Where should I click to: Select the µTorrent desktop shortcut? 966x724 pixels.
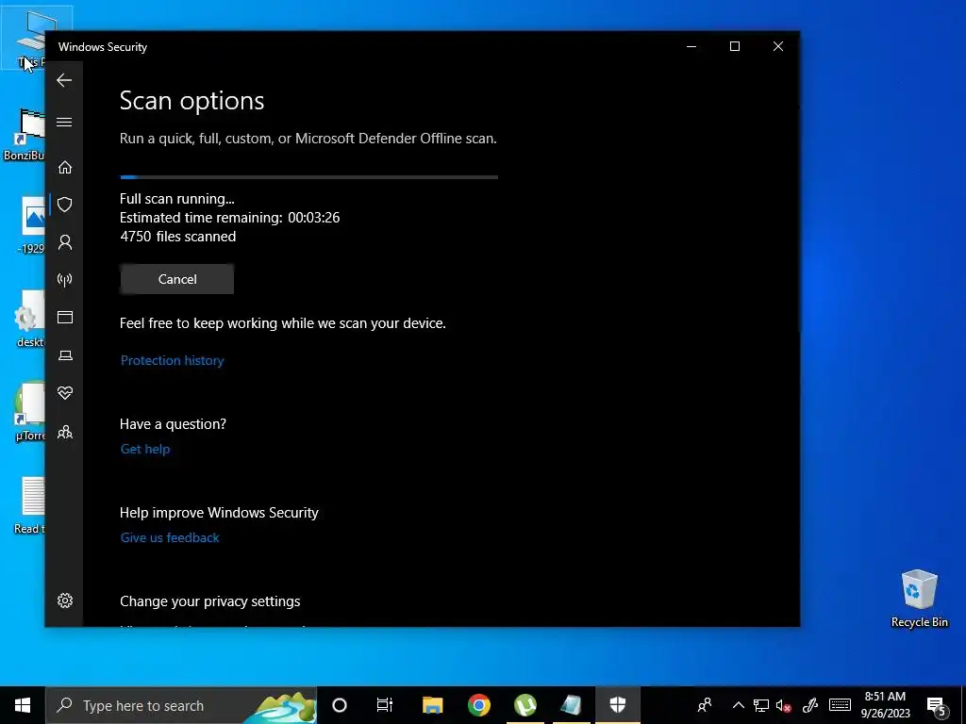pyautogui.click(x=30, y=412)
